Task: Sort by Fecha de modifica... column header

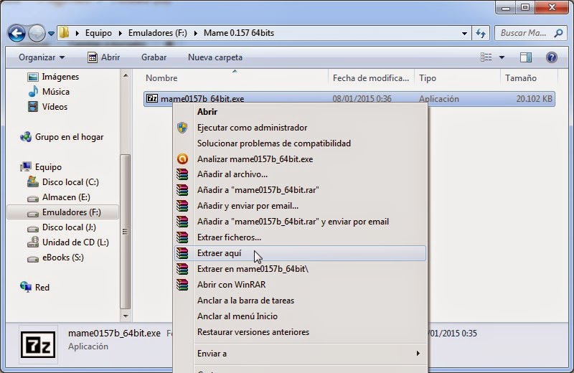Action: 371,78
